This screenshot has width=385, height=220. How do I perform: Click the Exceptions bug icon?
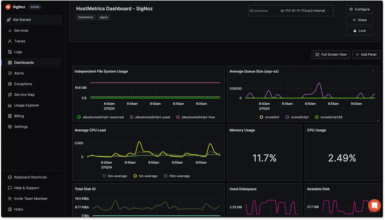click(10, 84)
